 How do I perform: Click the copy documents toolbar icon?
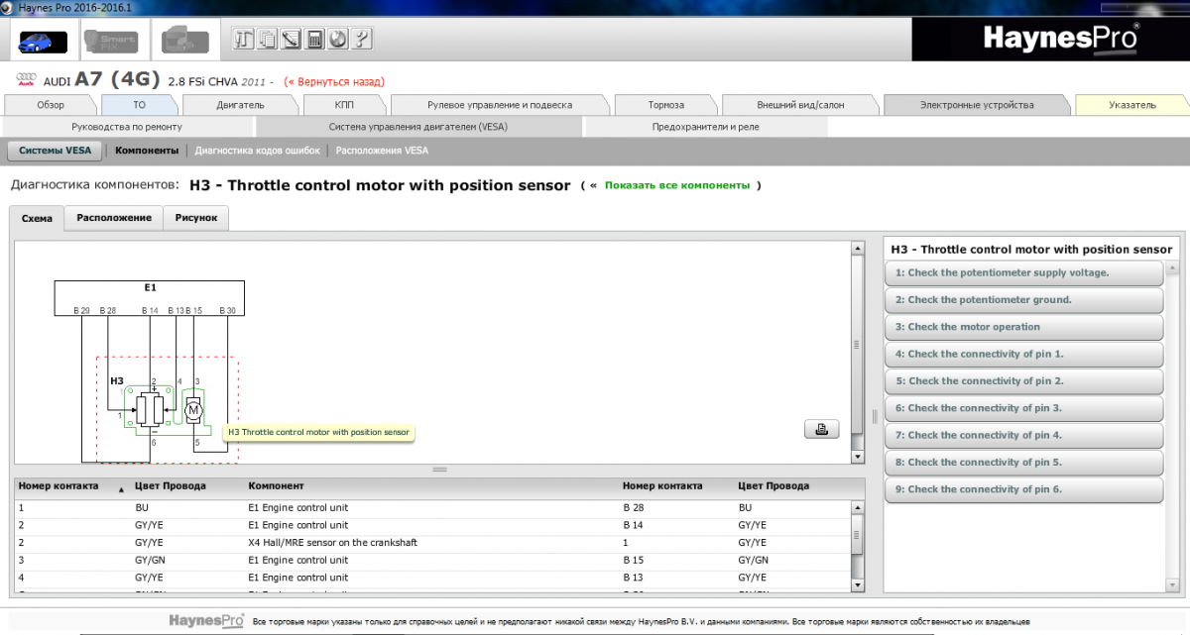tap(268, 40)
